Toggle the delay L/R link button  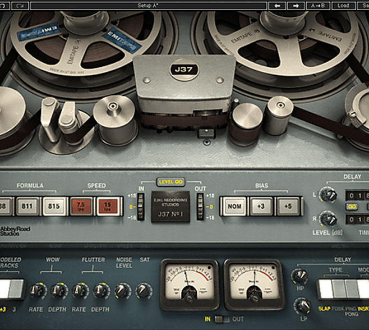[352, 207]
